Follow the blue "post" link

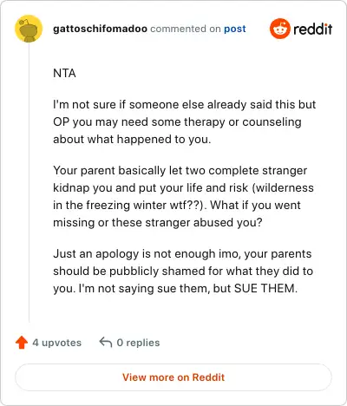[235, 29]
